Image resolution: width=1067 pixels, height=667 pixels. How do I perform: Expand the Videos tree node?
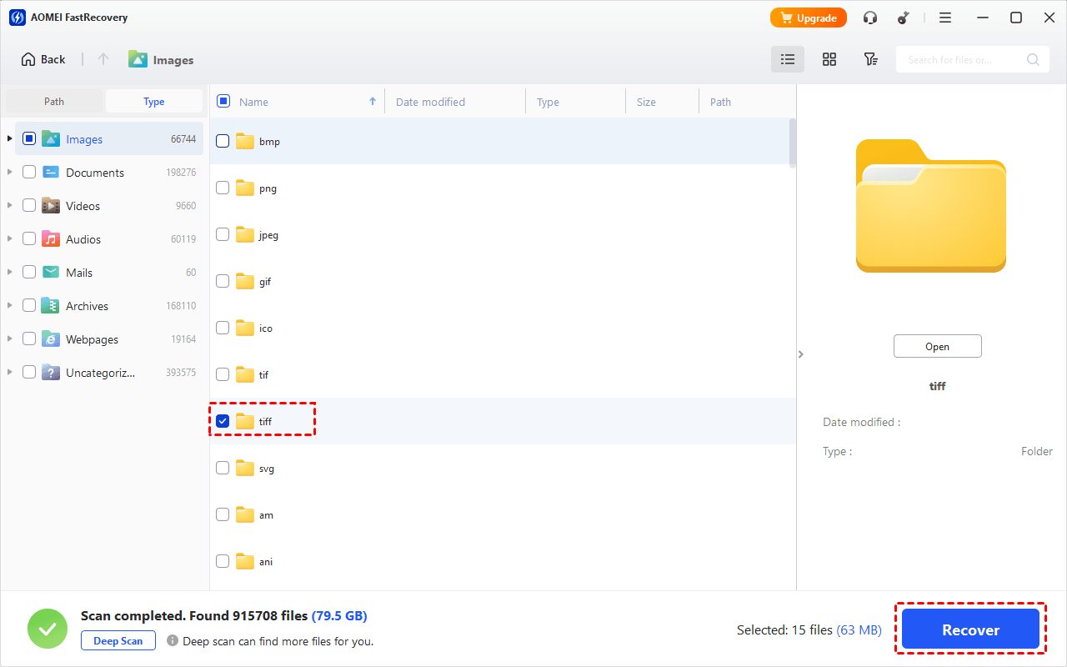pos(10,206)
